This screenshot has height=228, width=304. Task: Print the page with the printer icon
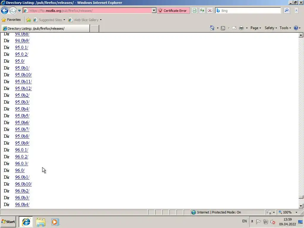[241, 28]
